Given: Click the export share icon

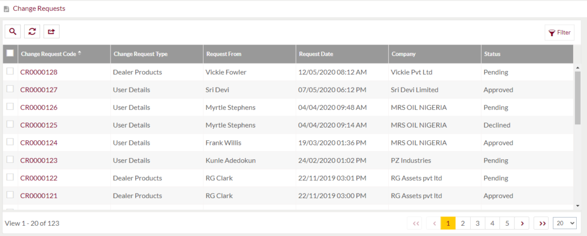Looking at the screenshot, I should point(51,32).
